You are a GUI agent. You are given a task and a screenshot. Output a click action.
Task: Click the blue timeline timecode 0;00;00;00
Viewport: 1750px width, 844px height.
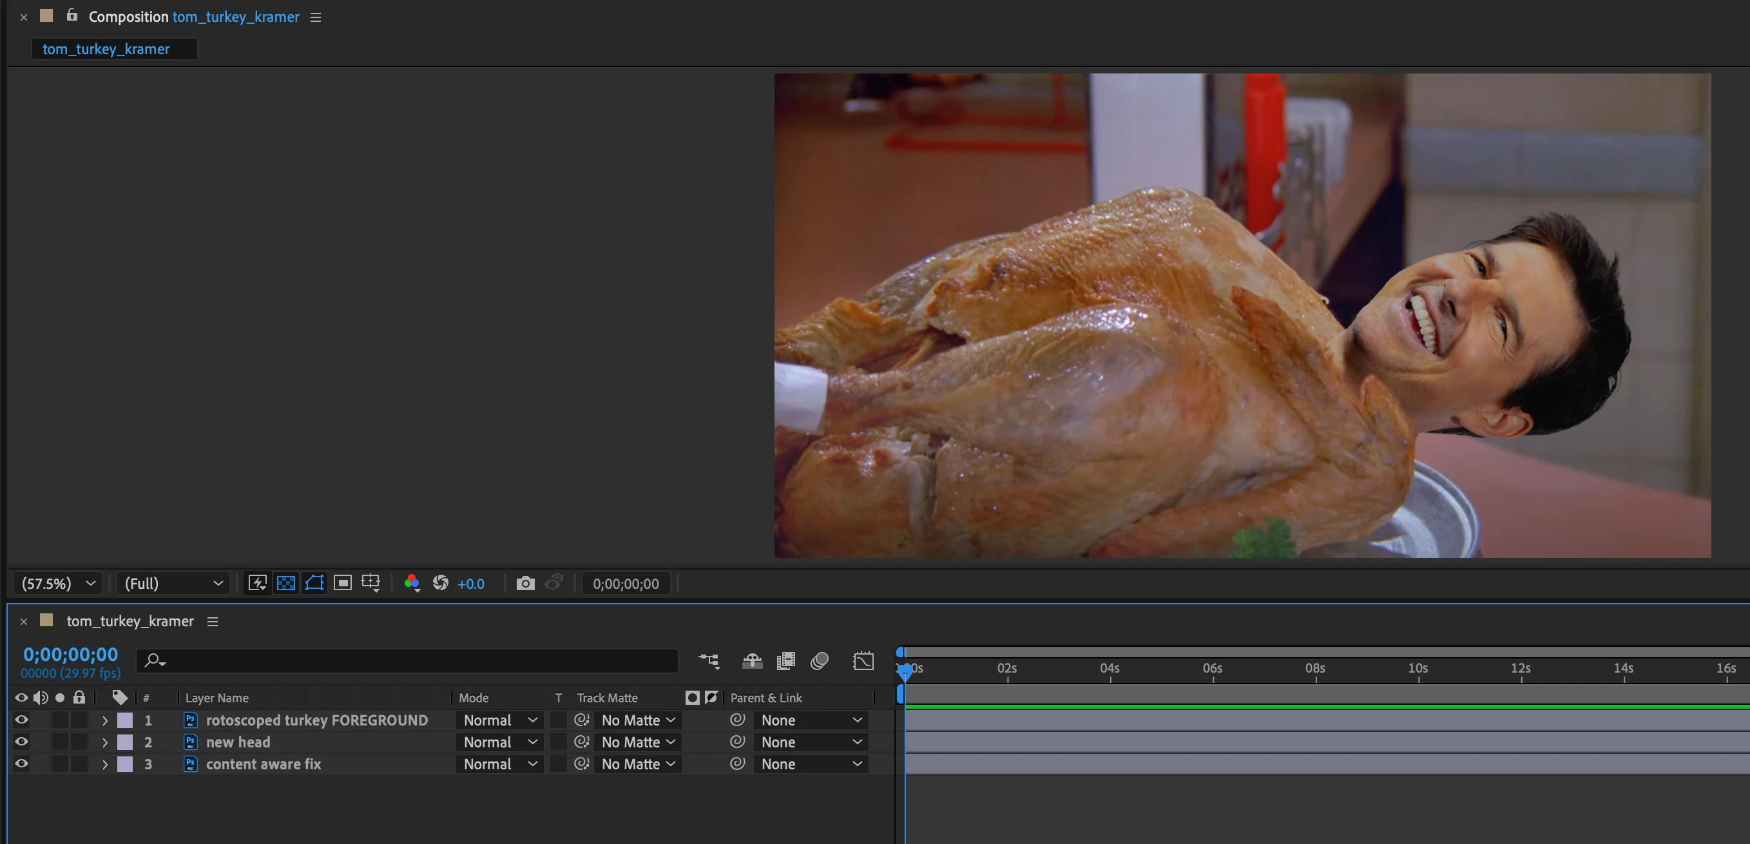click(70, 654)
